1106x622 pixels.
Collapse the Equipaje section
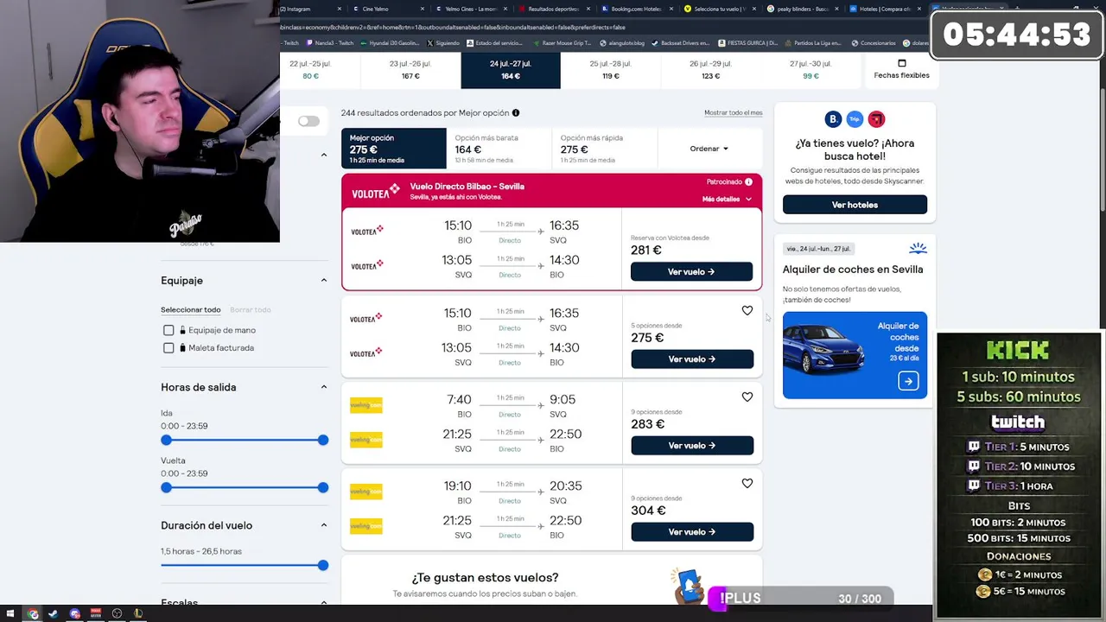click(324, 281)
